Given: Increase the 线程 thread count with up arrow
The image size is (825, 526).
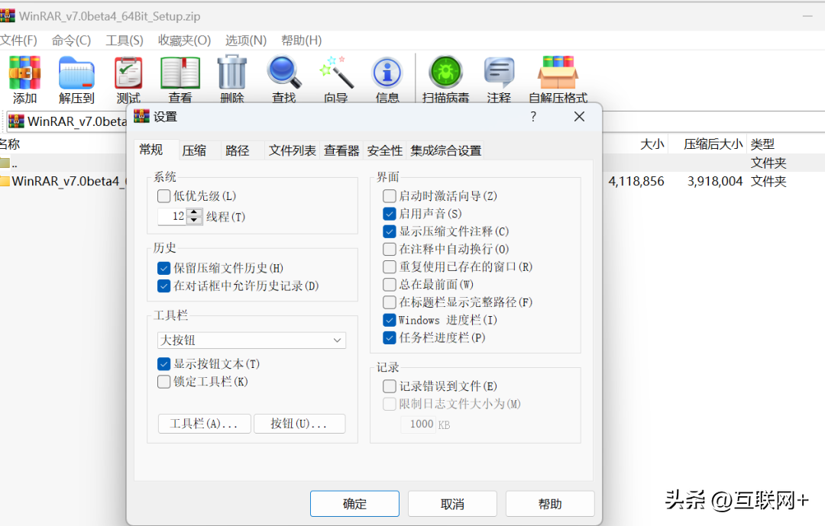Looking at the screenshot, I should point(194,212).
